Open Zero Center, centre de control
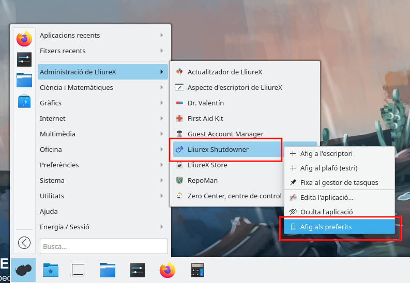This screenshot has height=283, width=410. pyautogui.click(x=234, y=196)
